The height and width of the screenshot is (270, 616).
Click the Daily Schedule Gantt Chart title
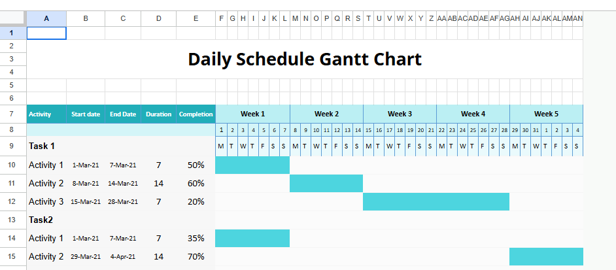point(305,59)
